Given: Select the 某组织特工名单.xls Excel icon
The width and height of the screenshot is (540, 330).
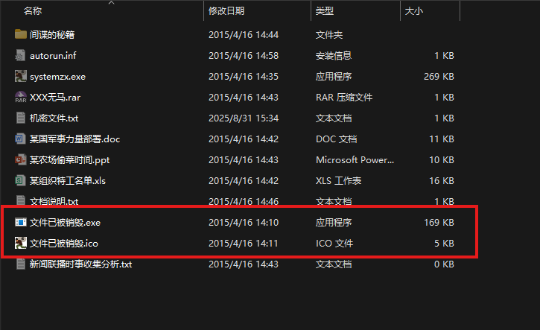Looking at the screenshot, I should [21, 180].
